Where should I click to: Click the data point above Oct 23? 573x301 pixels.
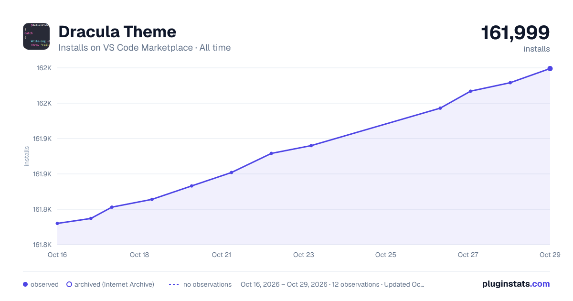(311, 145)
